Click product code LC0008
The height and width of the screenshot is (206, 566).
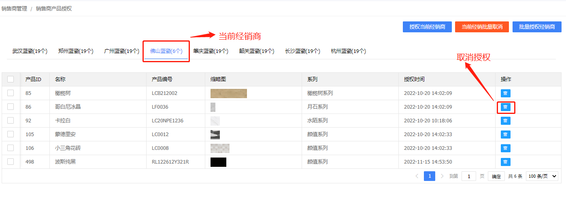point(160,148)
